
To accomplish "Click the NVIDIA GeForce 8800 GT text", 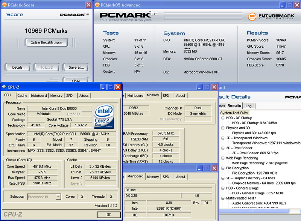I will [x=203, y=59].
